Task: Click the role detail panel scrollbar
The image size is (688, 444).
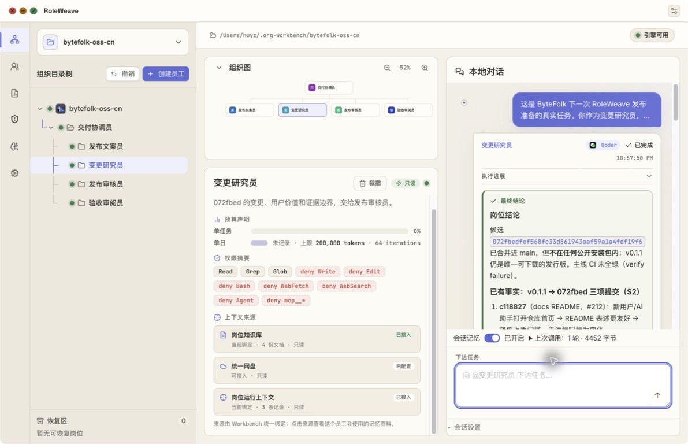Action: [x=433, y=321]
